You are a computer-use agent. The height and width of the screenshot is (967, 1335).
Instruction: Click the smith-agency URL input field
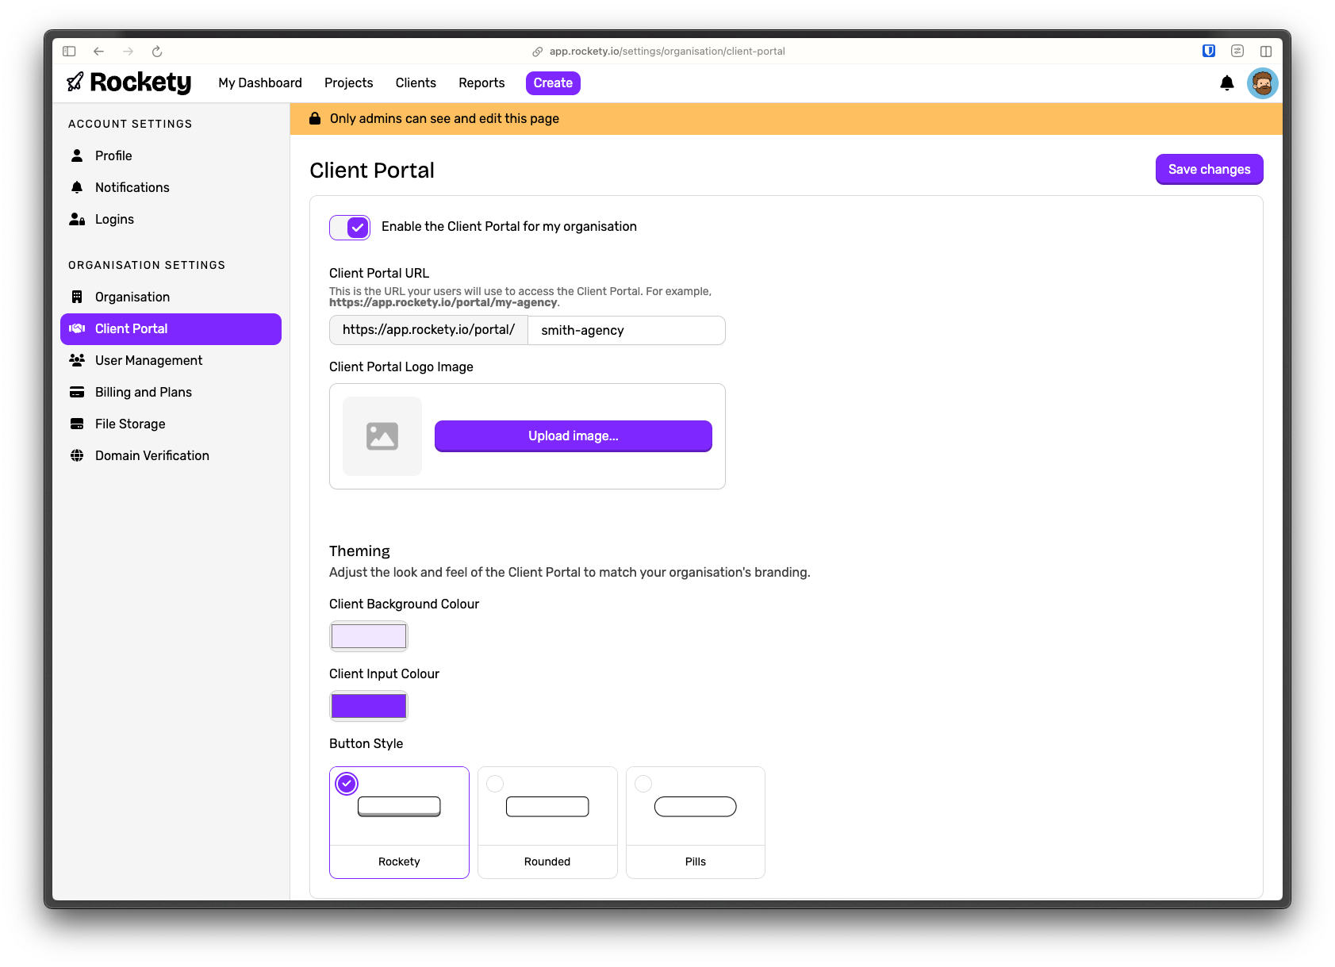pyautogui.click(x=626, y=330)
